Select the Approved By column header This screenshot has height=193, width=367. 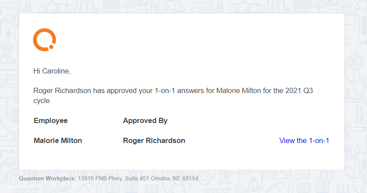[x=145, y=121]
